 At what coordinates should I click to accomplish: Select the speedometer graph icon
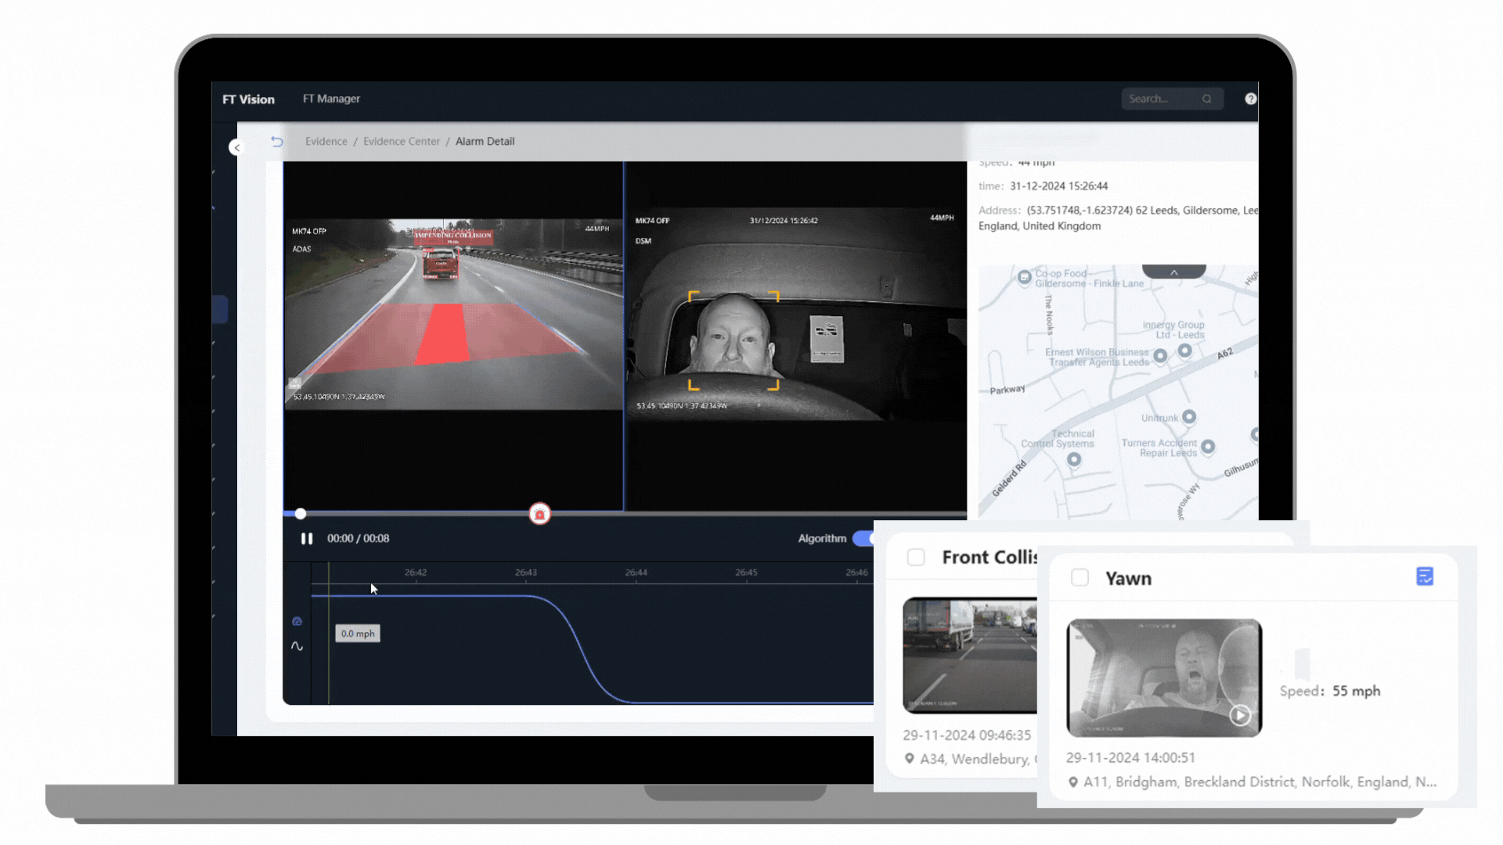297,621
